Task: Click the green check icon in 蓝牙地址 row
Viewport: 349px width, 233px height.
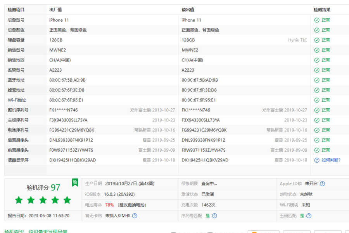Action: [x=317, y=80]
